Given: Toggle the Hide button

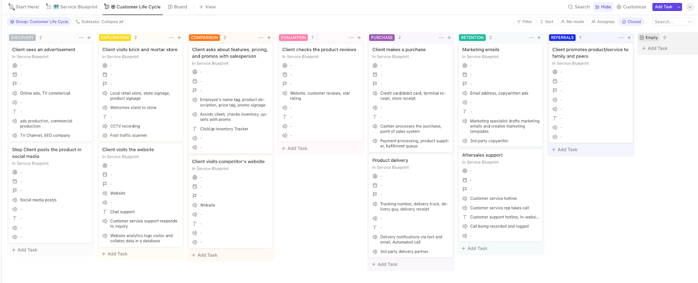Looking at the screenshot, I should pos(603,7).
